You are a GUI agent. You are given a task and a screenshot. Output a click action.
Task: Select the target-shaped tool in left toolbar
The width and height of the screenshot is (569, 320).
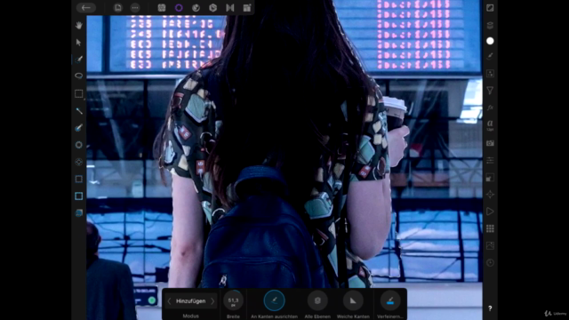click(79, 162)
